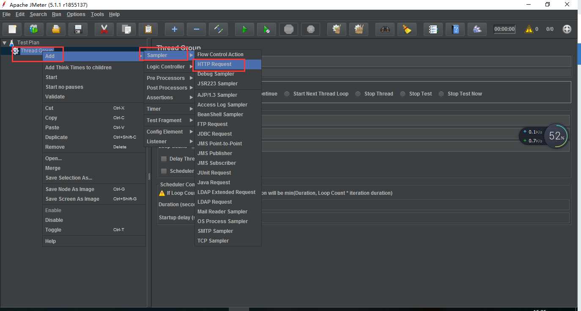Expand the Pre Processors submenu
The width and height of the screenshot is (581, 311).
(x=169, y=78)
